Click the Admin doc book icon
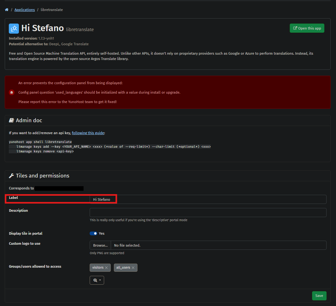 pyautogui.click(x=11, y=120)
